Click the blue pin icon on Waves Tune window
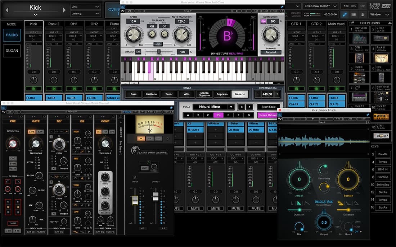The width and height of the screenshot is (396, 247). click(x=282, y=8)
